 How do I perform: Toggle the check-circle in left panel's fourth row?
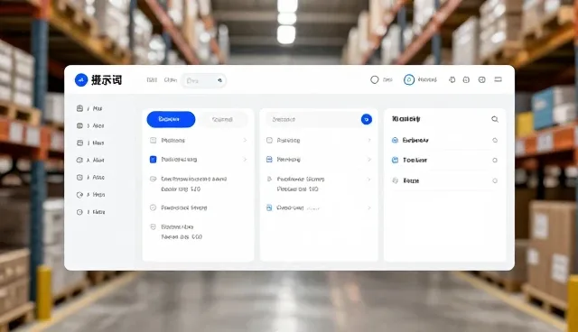153,207
